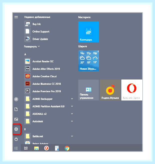Launch Google Chrome from the taskbar
The image size is (155, 164).
pyautogui.click(x=67, y=148)
